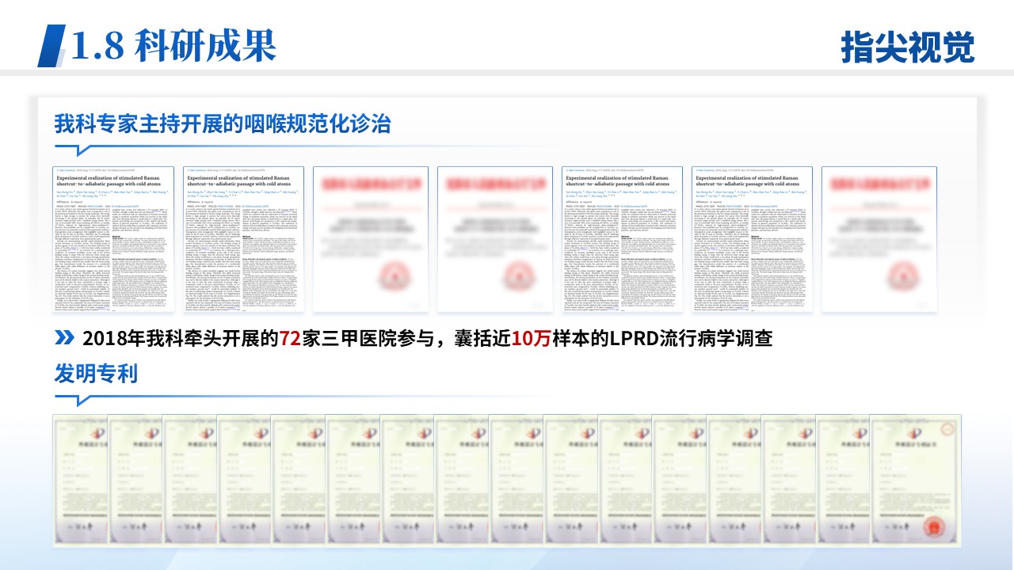Click the 指尖视觉 brand logo text
1014x570 pixels.
(x=907, y=47)
